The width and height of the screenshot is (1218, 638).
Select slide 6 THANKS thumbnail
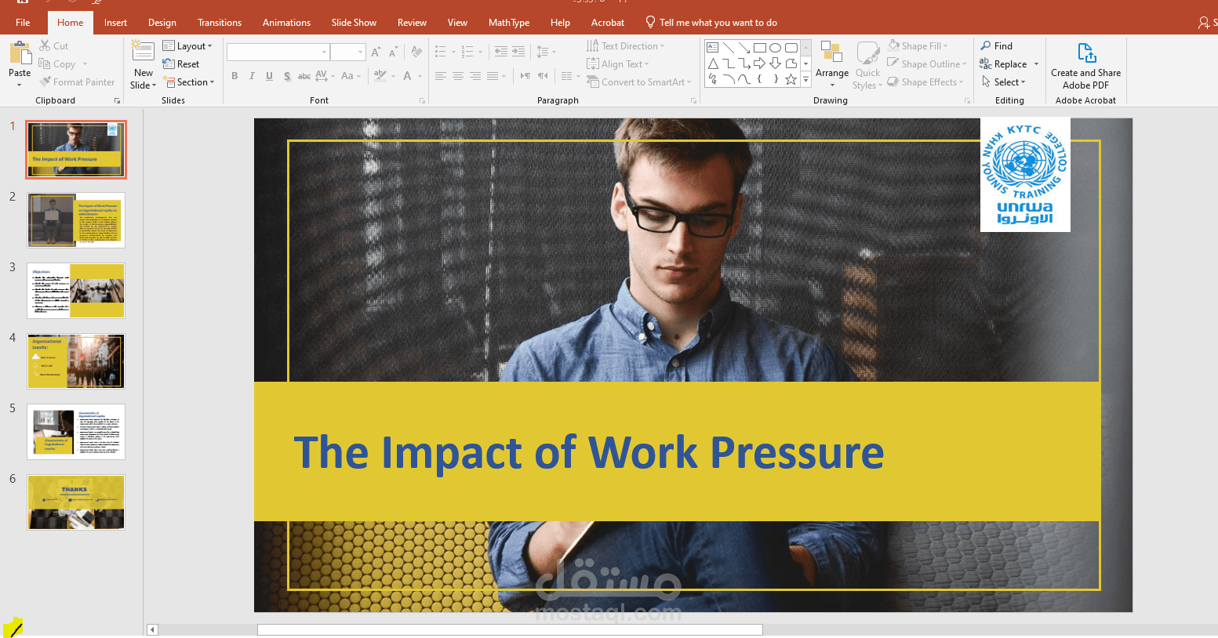click(76, 502)
